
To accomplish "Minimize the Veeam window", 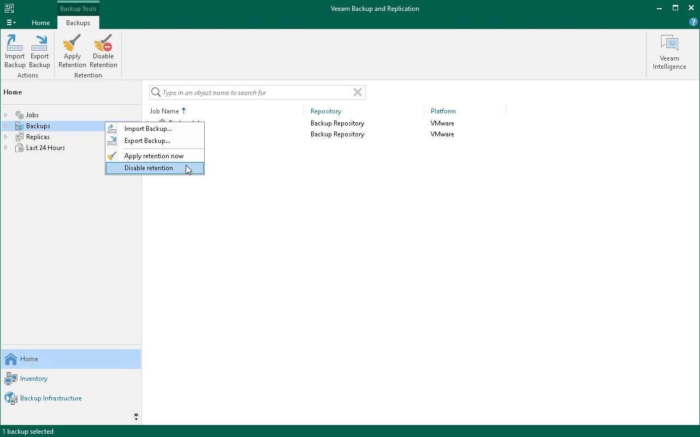I will click(660, 8).
